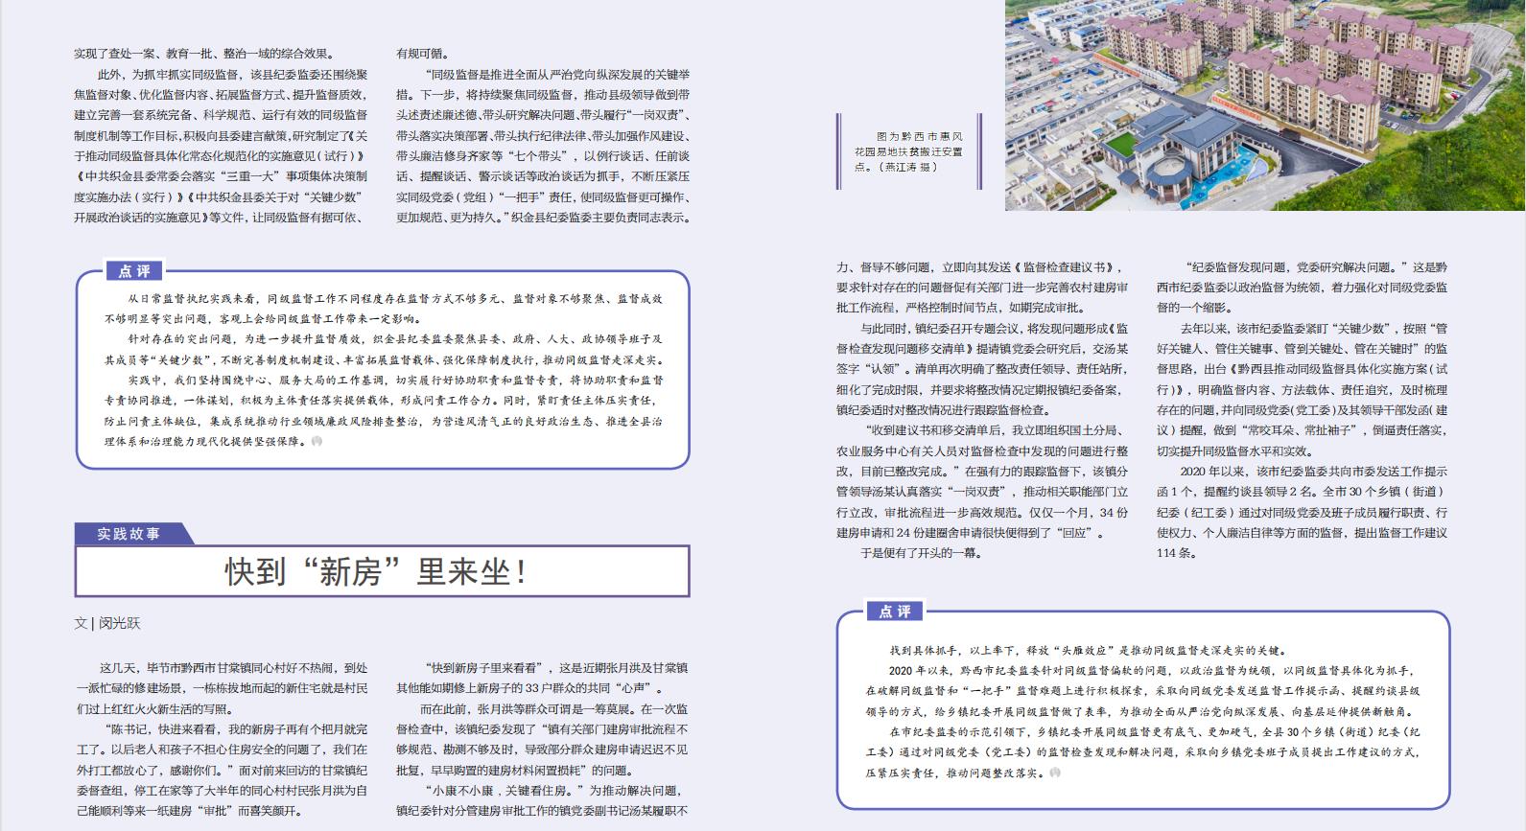
Task: Click the paragraph starting 而在此前，张月洪等群众
Action: click(542, 739)
